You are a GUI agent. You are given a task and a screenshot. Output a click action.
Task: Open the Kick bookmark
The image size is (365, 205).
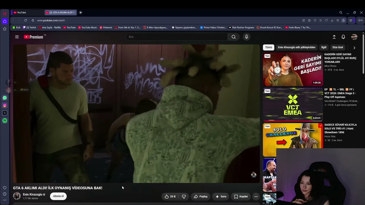(x=16, y=28)
